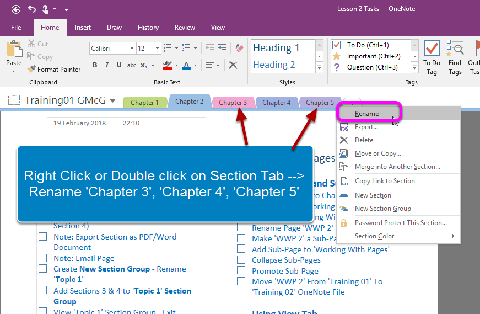Open Training01 GMcG notebook dropdown
This screenshot has width=480, height=314.
[x=112, y=100]
